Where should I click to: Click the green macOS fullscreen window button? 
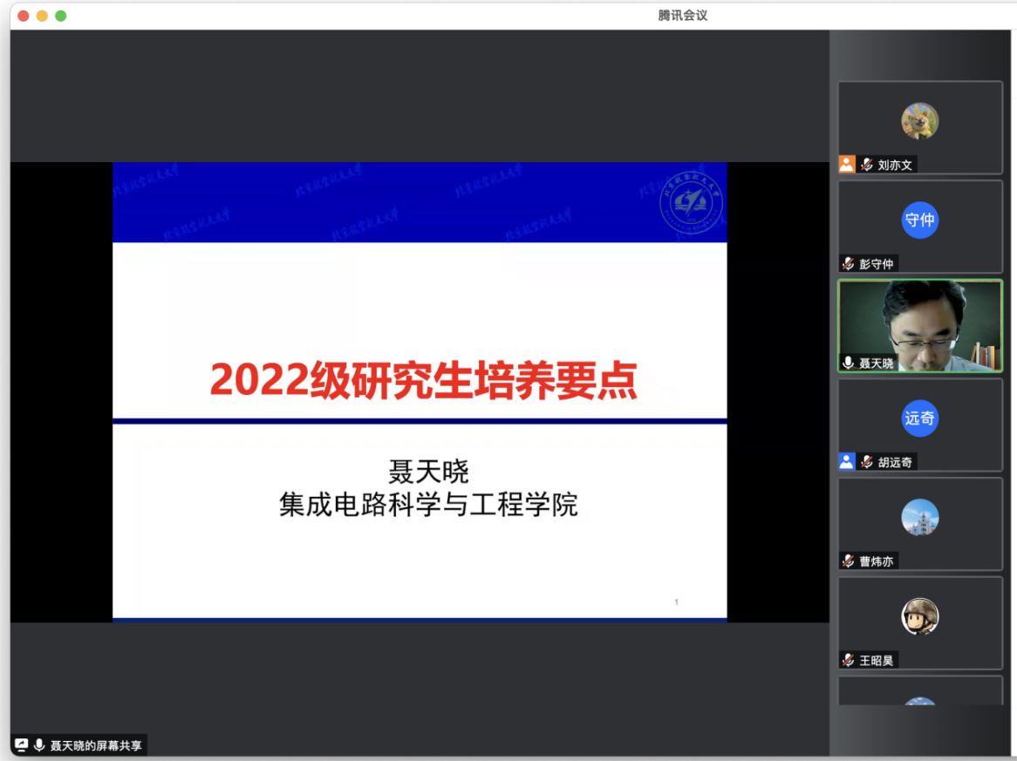(60, 16)
